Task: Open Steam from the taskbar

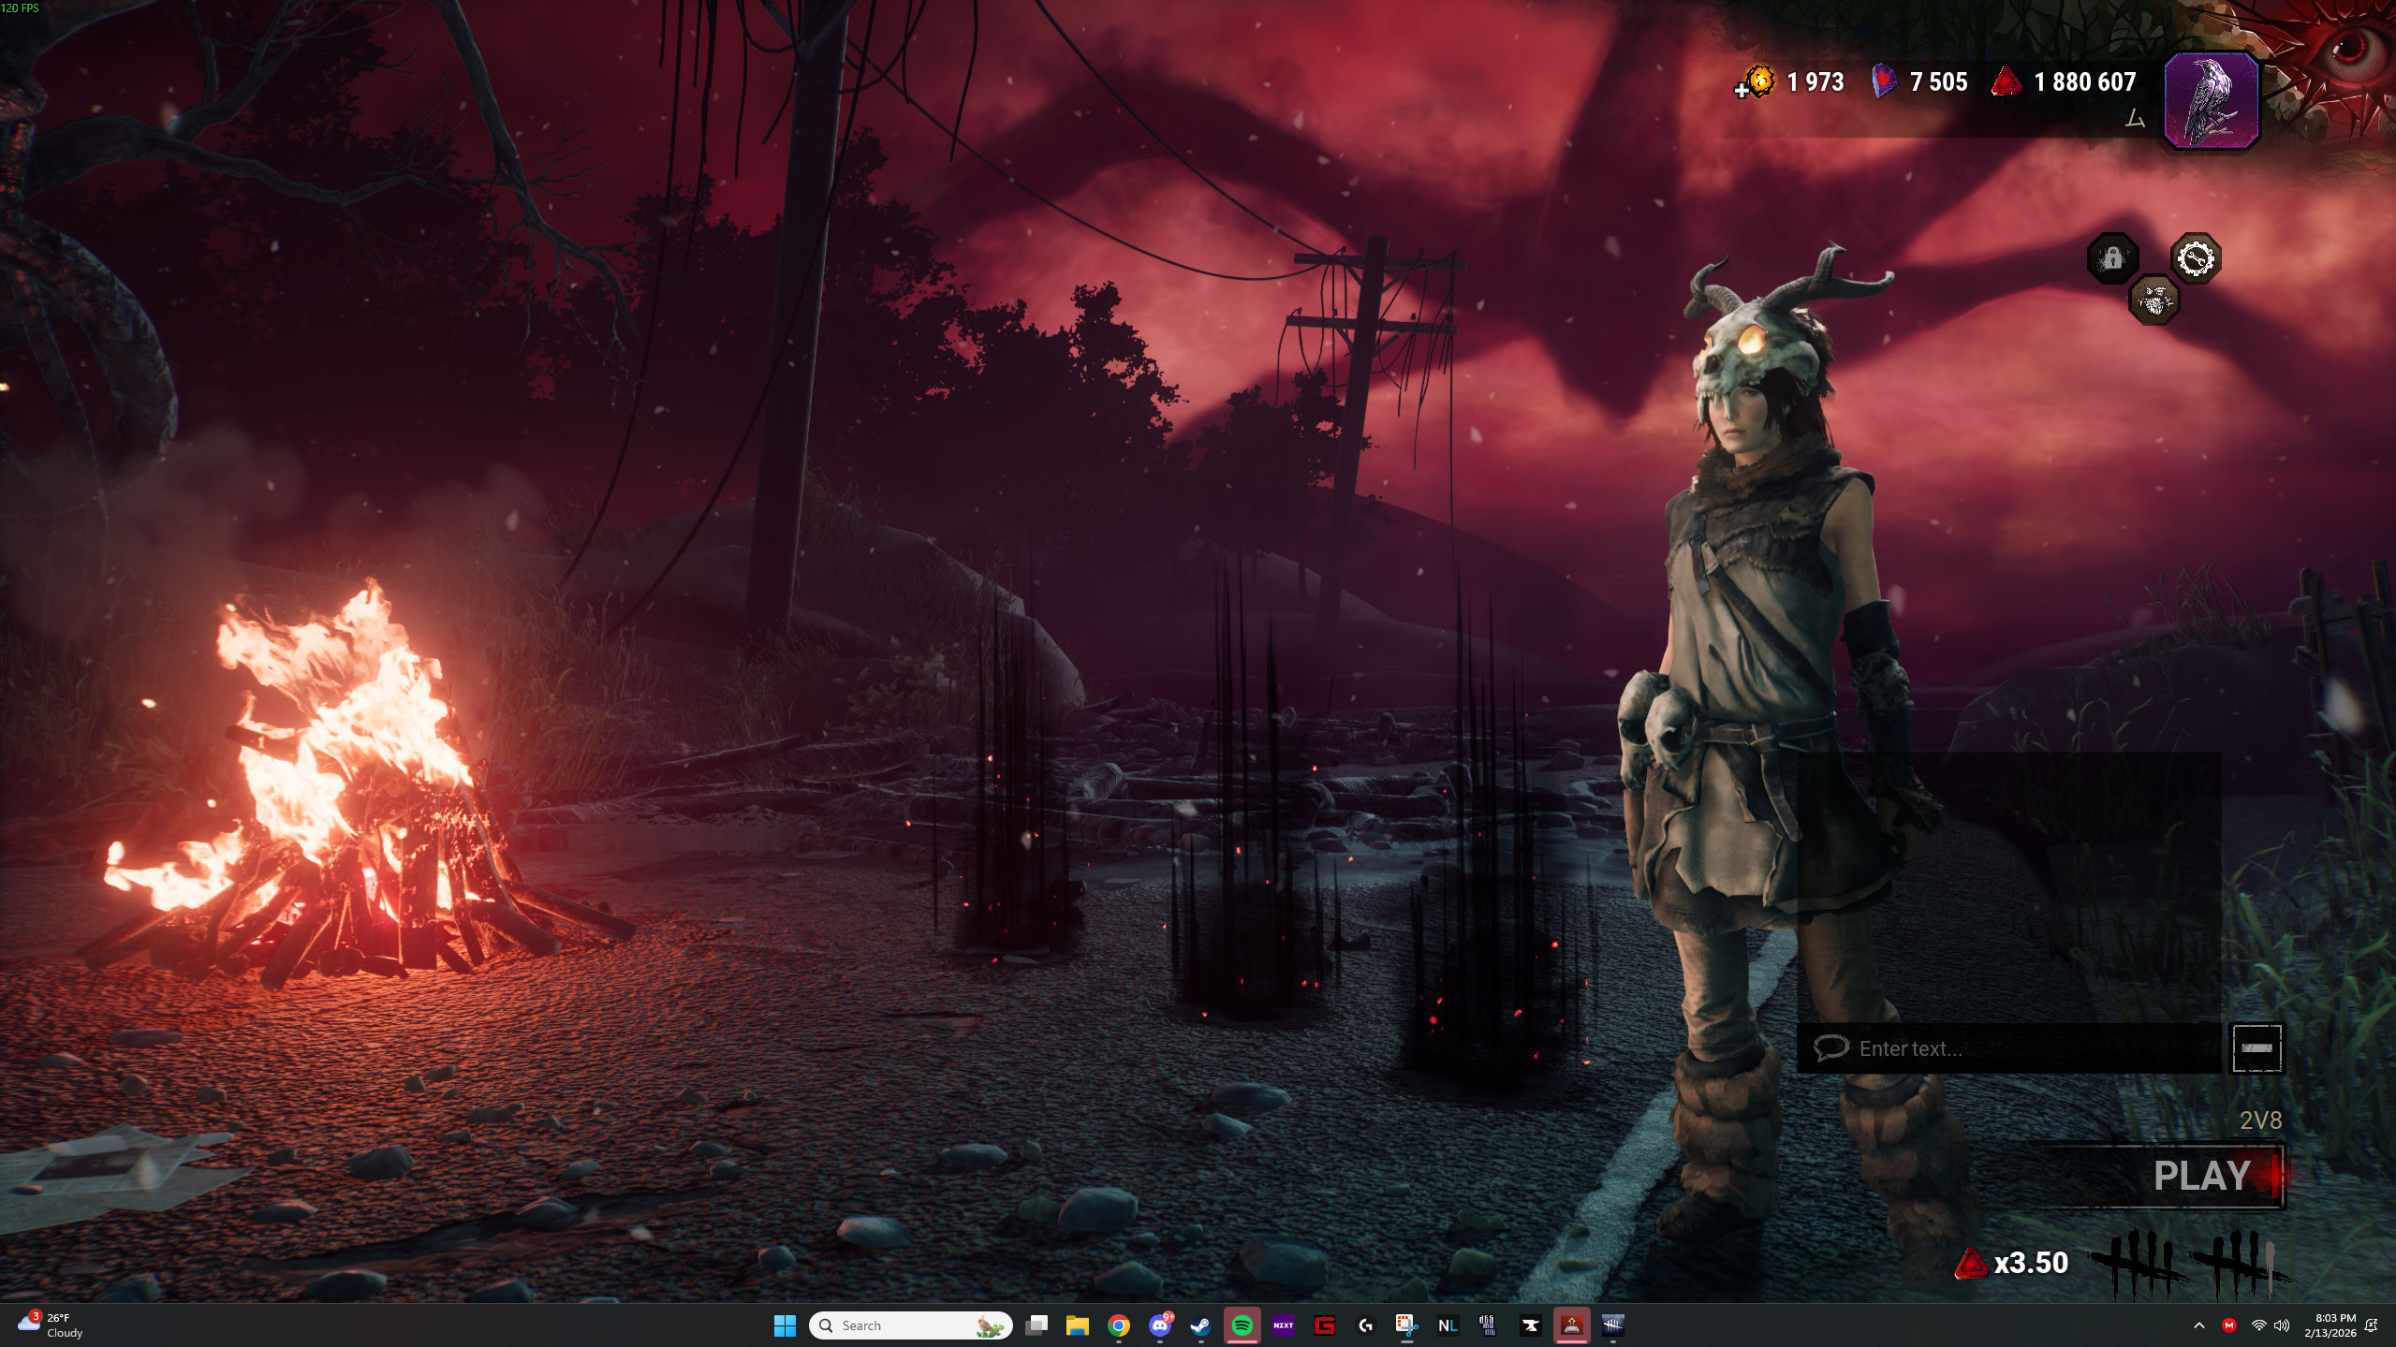Action: coord(1200,1325)
